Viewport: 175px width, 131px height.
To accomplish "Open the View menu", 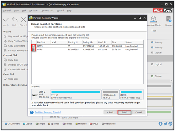I will pos(16,11).
